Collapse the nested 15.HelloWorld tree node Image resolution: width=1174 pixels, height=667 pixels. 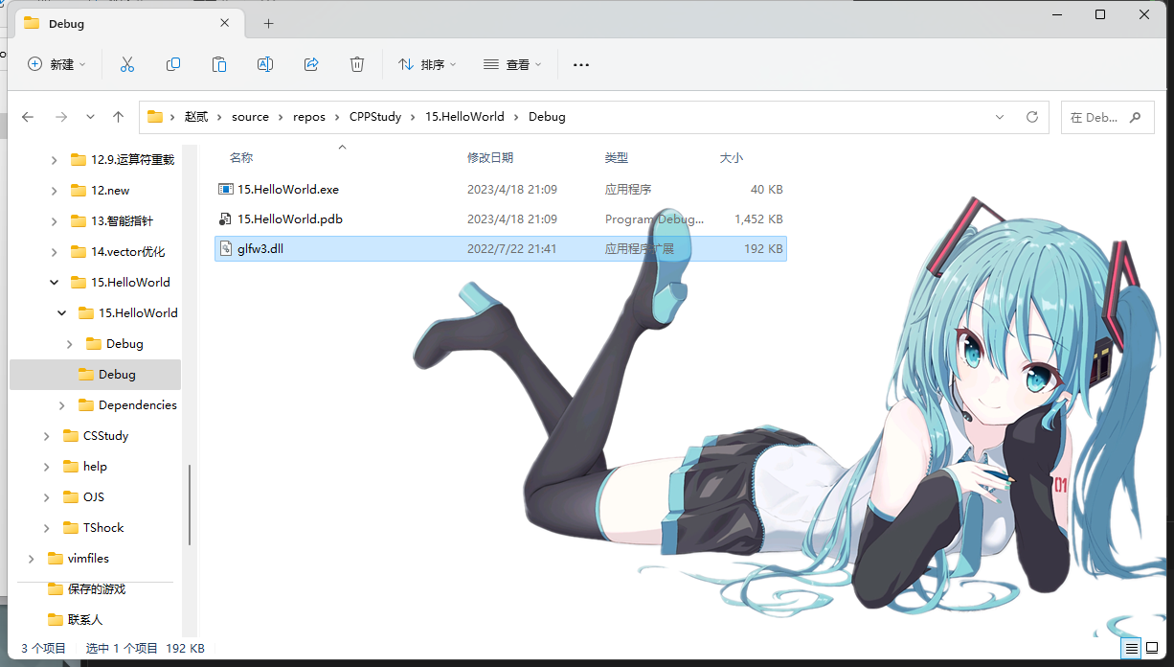tap(62, 313)
